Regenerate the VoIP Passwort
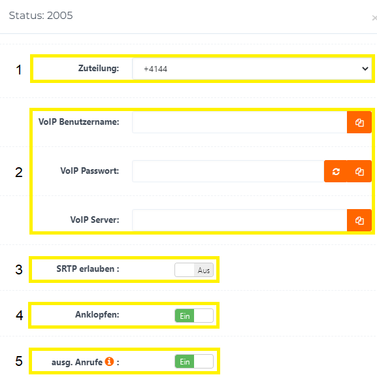 (x=336, y=171)
